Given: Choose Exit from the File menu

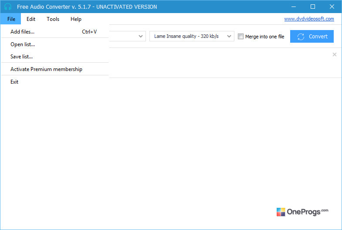Looking at the screenshot, I should 55,82.
